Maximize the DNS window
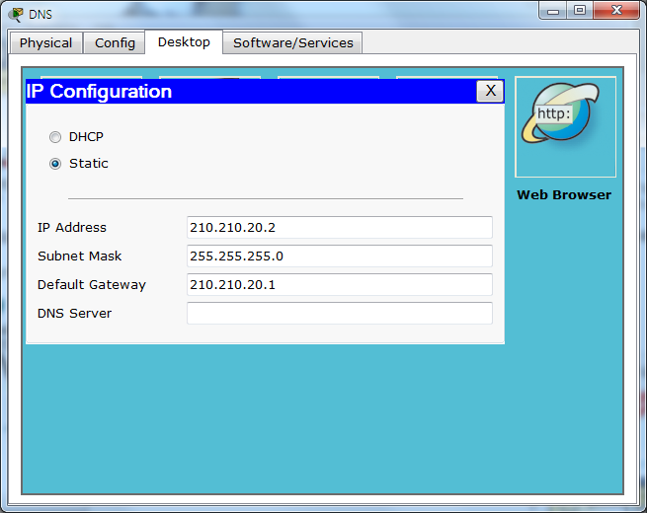The image size is (647, 513). point(580,11)
